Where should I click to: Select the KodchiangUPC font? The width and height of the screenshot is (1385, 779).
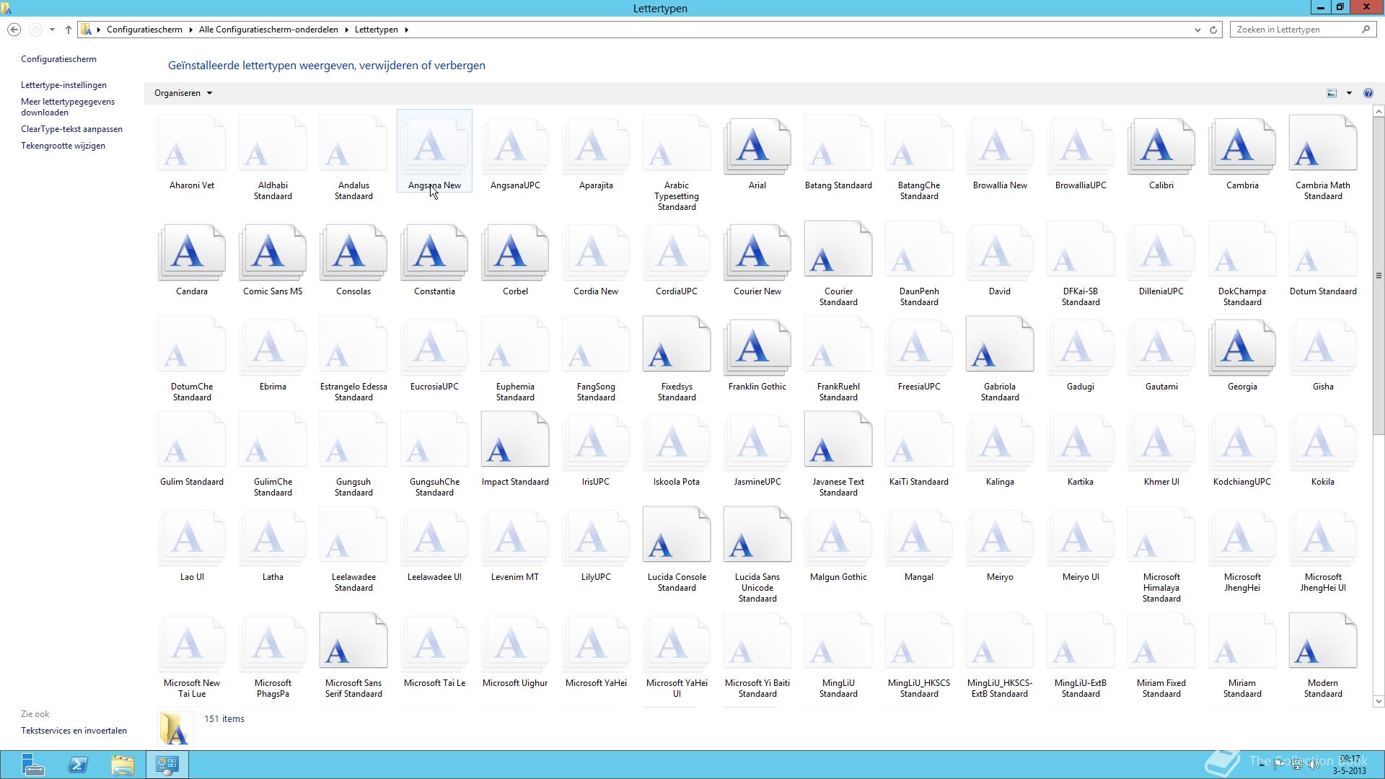coord(1242,449)
